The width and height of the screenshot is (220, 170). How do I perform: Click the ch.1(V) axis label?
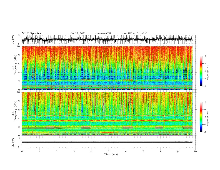13,39
